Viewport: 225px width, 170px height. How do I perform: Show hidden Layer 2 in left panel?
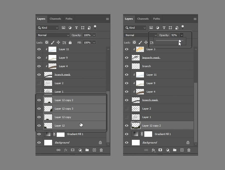[39, 83]
